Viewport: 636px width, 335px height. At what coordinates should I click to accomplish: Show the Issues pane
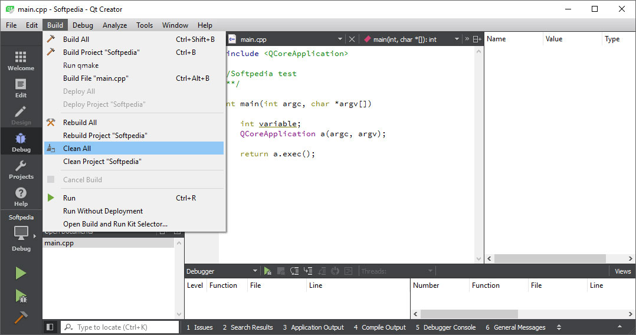click(x=199, y=327)
